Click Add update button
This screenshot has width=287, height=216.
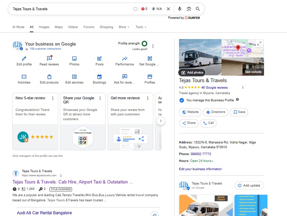click(x=249, y=186)
